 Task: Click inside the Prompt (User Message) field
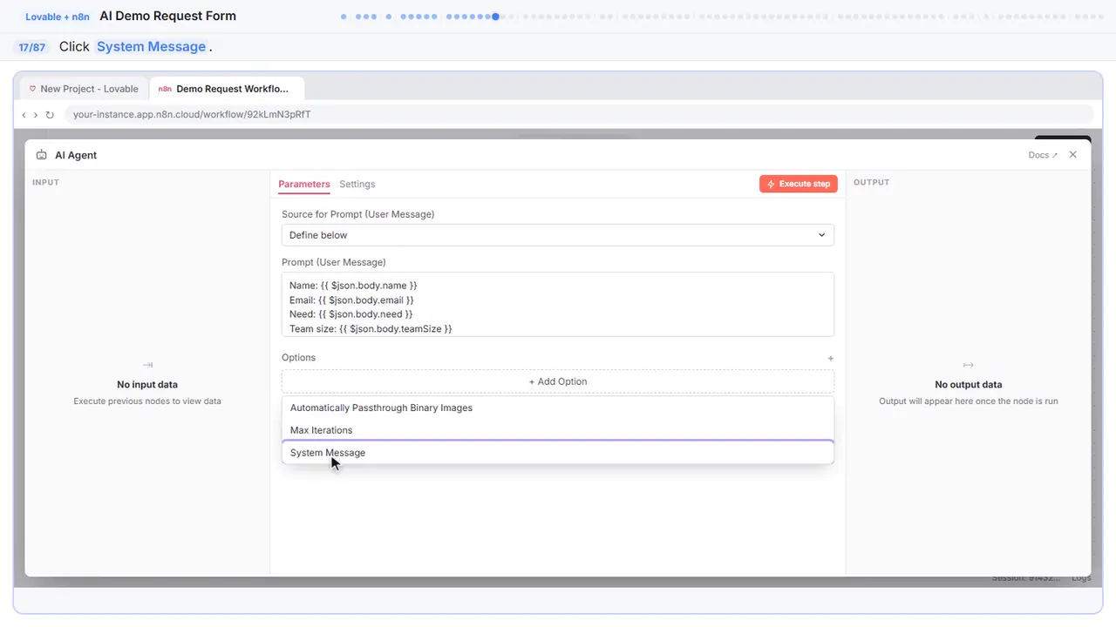[x=558, y=304]
